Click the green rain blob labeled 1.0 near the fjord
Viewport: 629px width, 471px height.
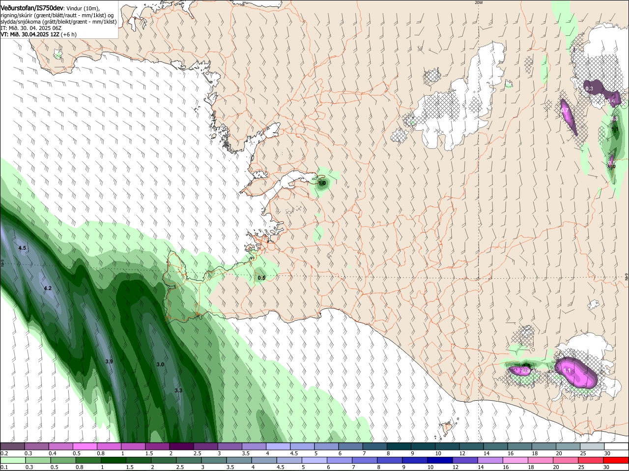pyautogui.click(x=322, y=183)
